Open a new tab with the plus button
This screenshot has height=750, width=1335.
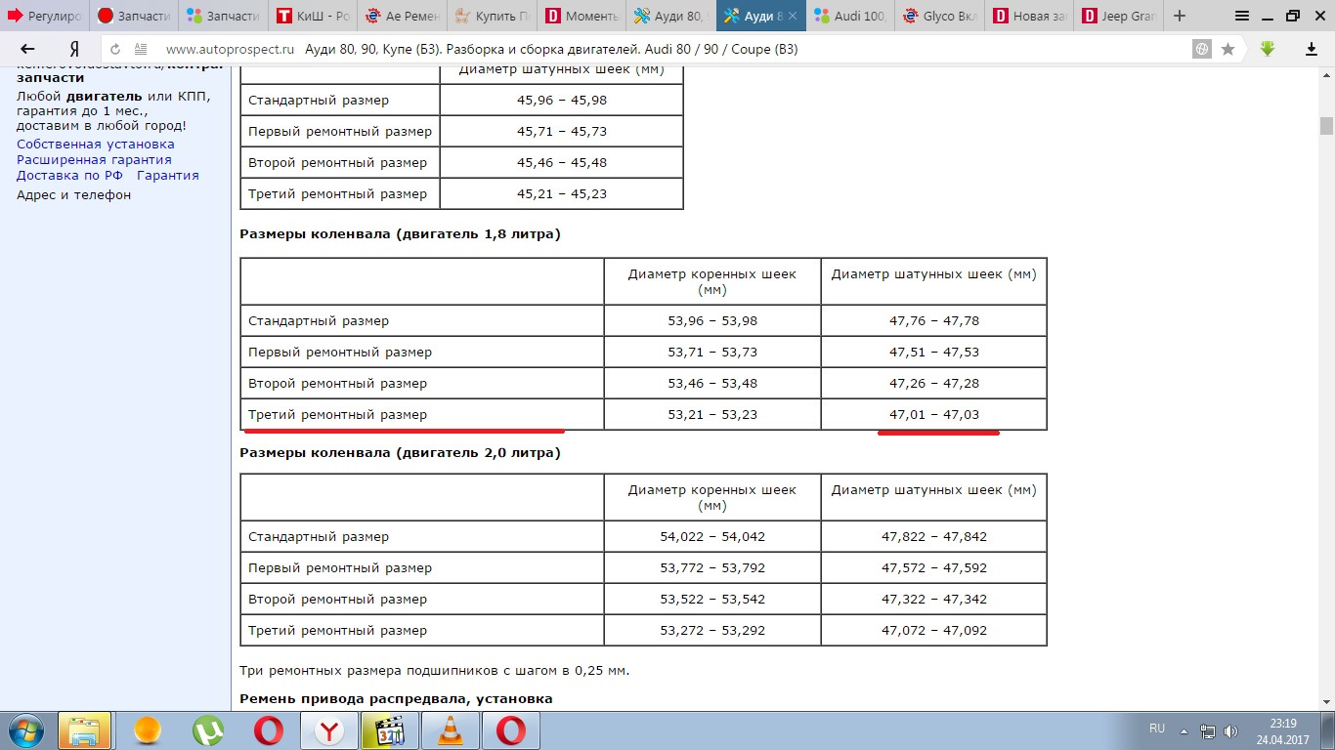(1180, 16)
